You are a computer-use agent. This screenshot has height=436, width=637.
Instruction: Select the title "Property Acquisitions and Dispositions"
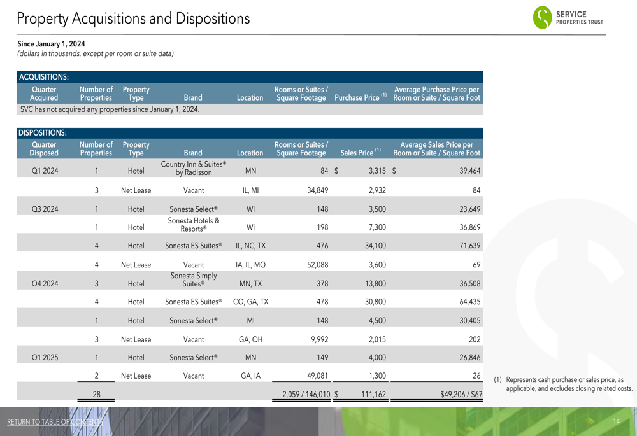[x=133, y=18]
